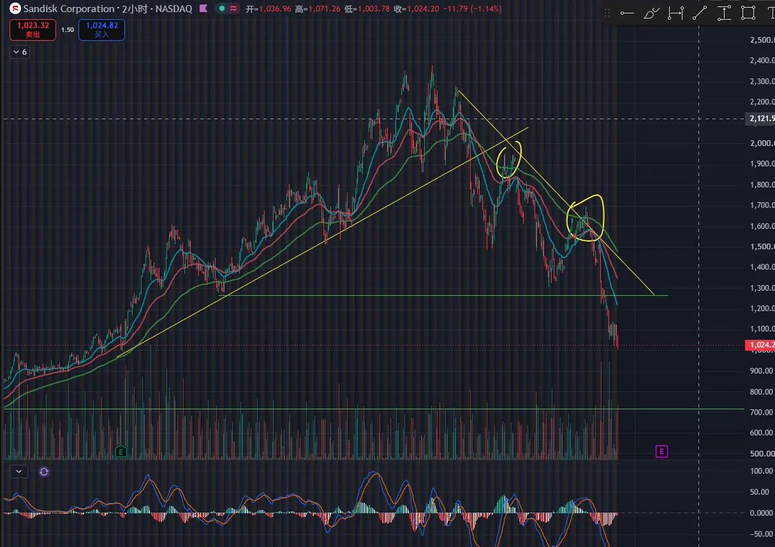Click the green market status dot

point(222,8)
